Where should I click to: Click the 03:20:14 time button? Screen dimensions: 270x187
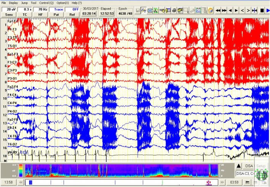click(88, 13)
